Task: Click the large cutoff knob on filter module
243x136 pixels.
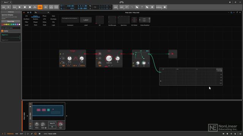Action: click(109, 59)
